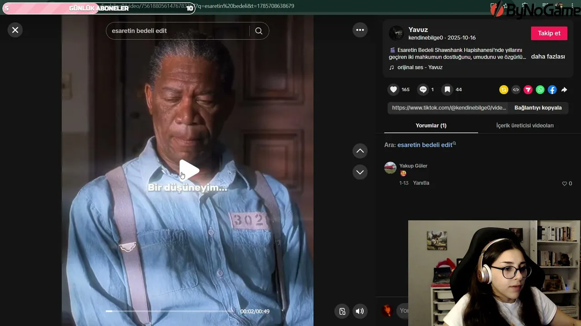
Task: Seek along the video progress bar
Action: [170, 311]
